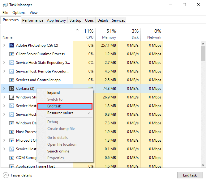This screenshot has width=206, height=183.
Task: Sort by the Network column header
Action: point(152,35)
